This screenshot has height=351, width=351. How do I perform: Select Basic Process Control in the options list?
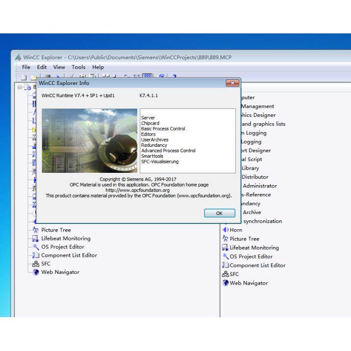point(163,129)
